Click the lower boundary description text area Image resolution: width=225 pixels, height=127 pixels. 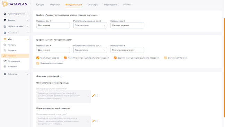pyautogui.click(x=64, y=96)
